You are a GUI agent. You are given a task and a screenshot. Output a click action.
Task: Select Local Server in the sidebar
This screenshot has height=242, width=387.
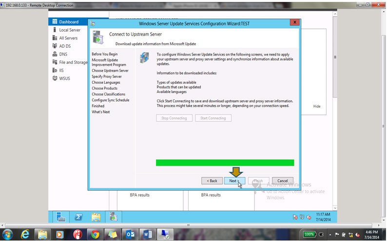(70, 30)
